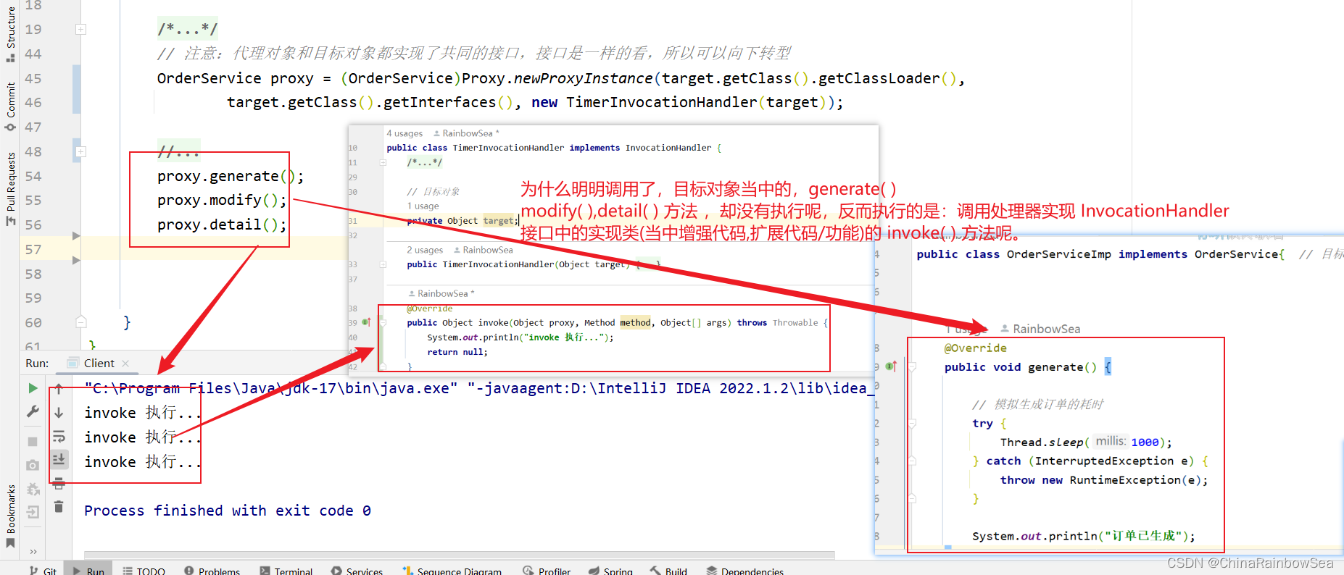Click down arrow for next stack trace
The image size is (1344, 575).
59,412
